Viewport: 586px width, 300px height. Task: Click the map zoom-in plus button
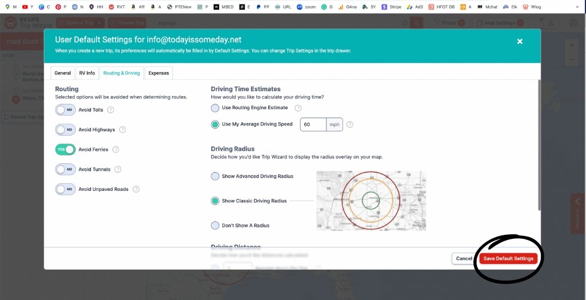[x=572, y=46]
